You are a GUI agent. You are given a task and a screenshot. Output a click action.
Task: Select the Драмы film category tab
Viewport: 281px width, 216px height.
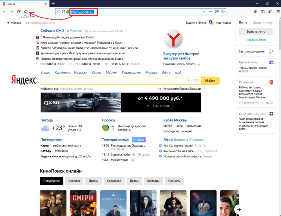click(93, 181)
